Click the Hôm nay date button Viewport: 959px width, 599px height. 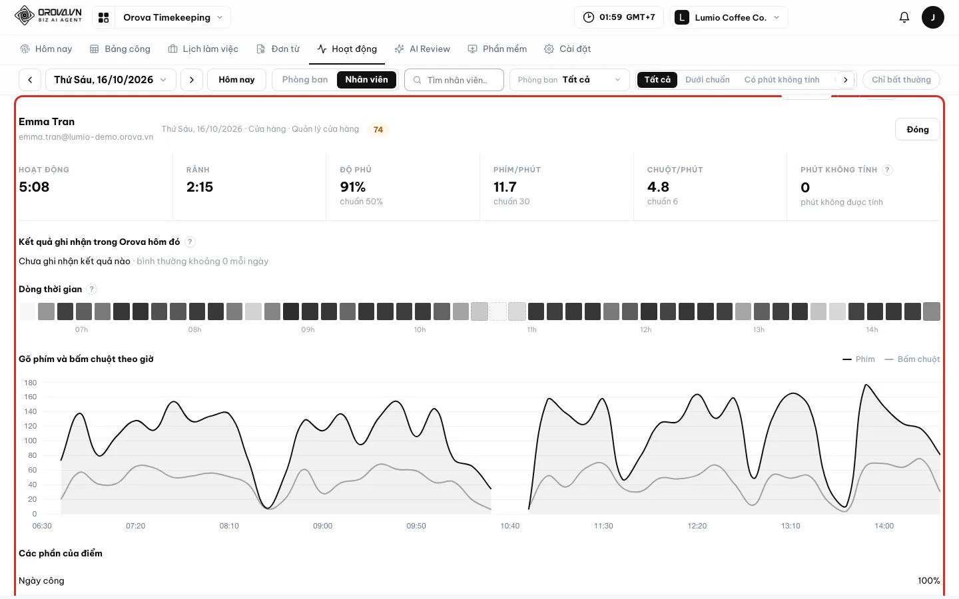[x=236, y=80]
